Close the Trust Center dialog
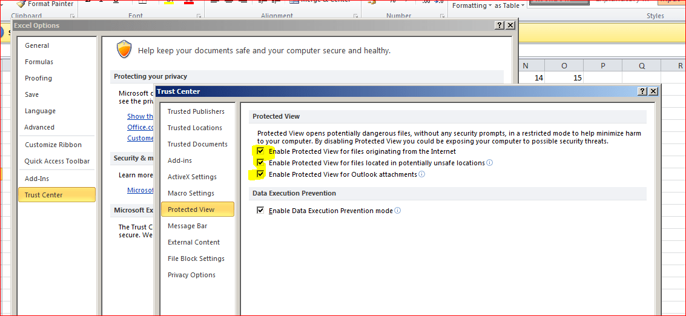Screen dimensions: 686x316 coord(653,91)
